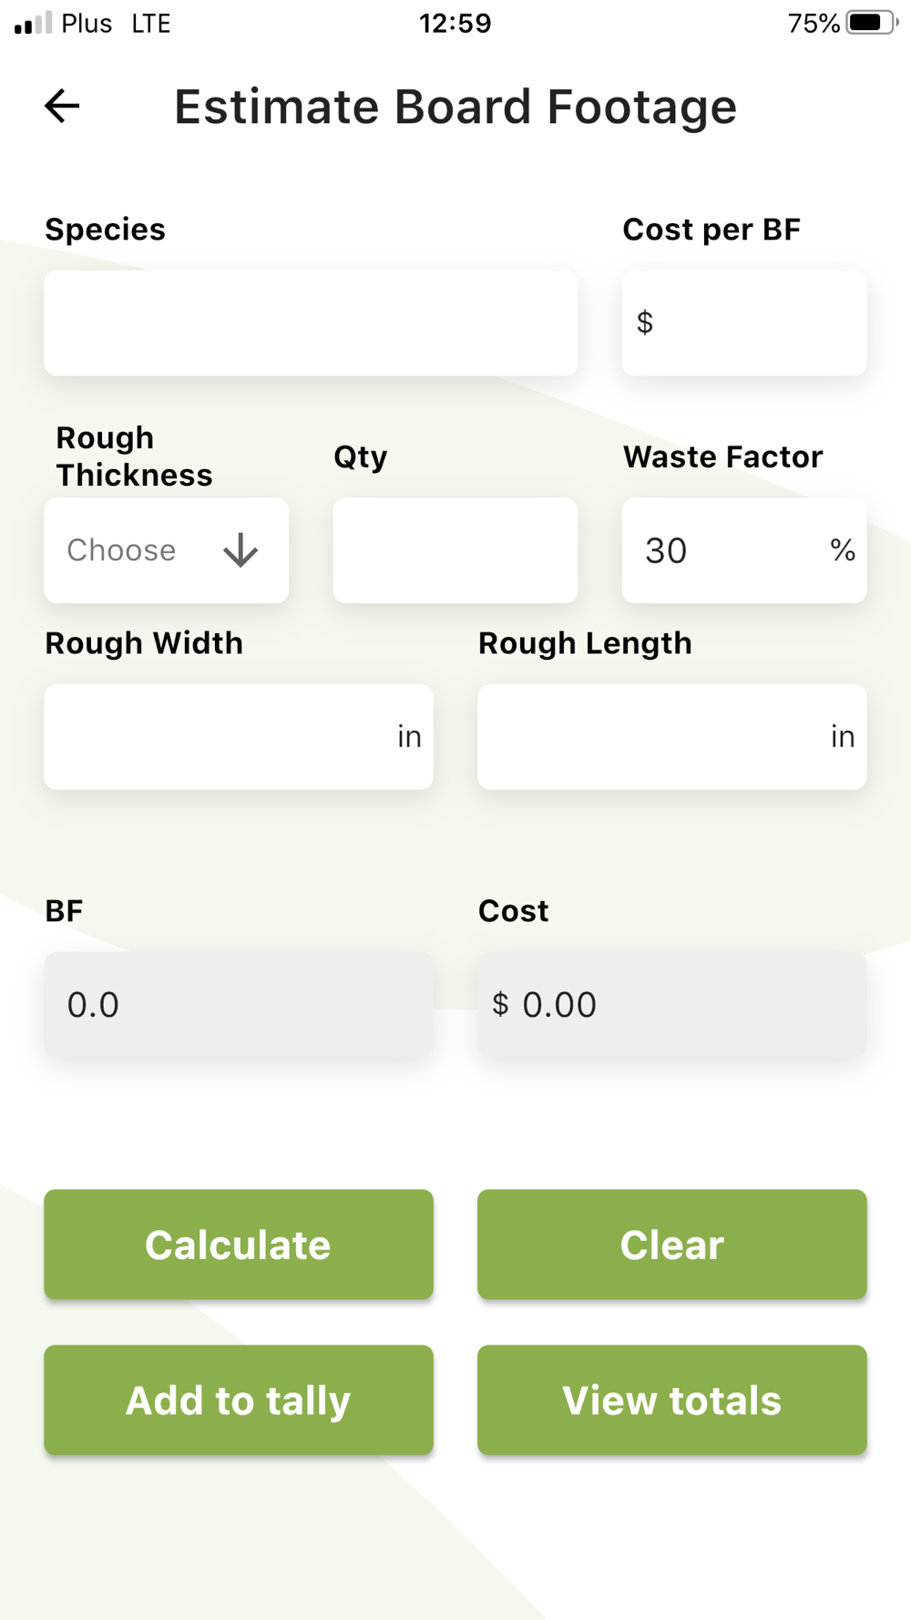Tap the down arrow in Rough Thickness

pyautogui.click(x=241, y=550)
